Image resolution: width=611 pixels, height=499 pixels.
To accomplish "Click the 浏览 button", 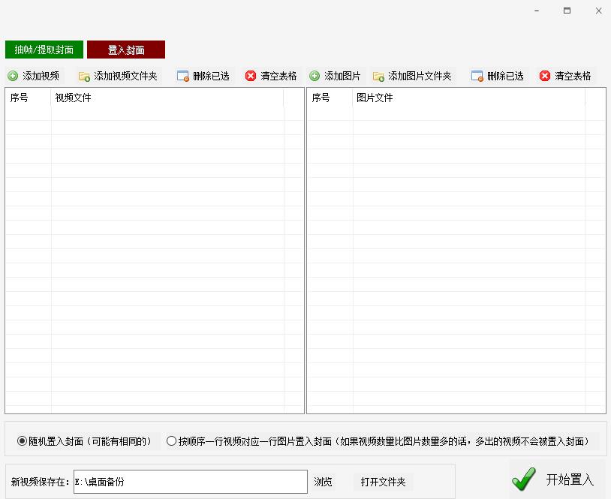I will [x=325, y=481].
